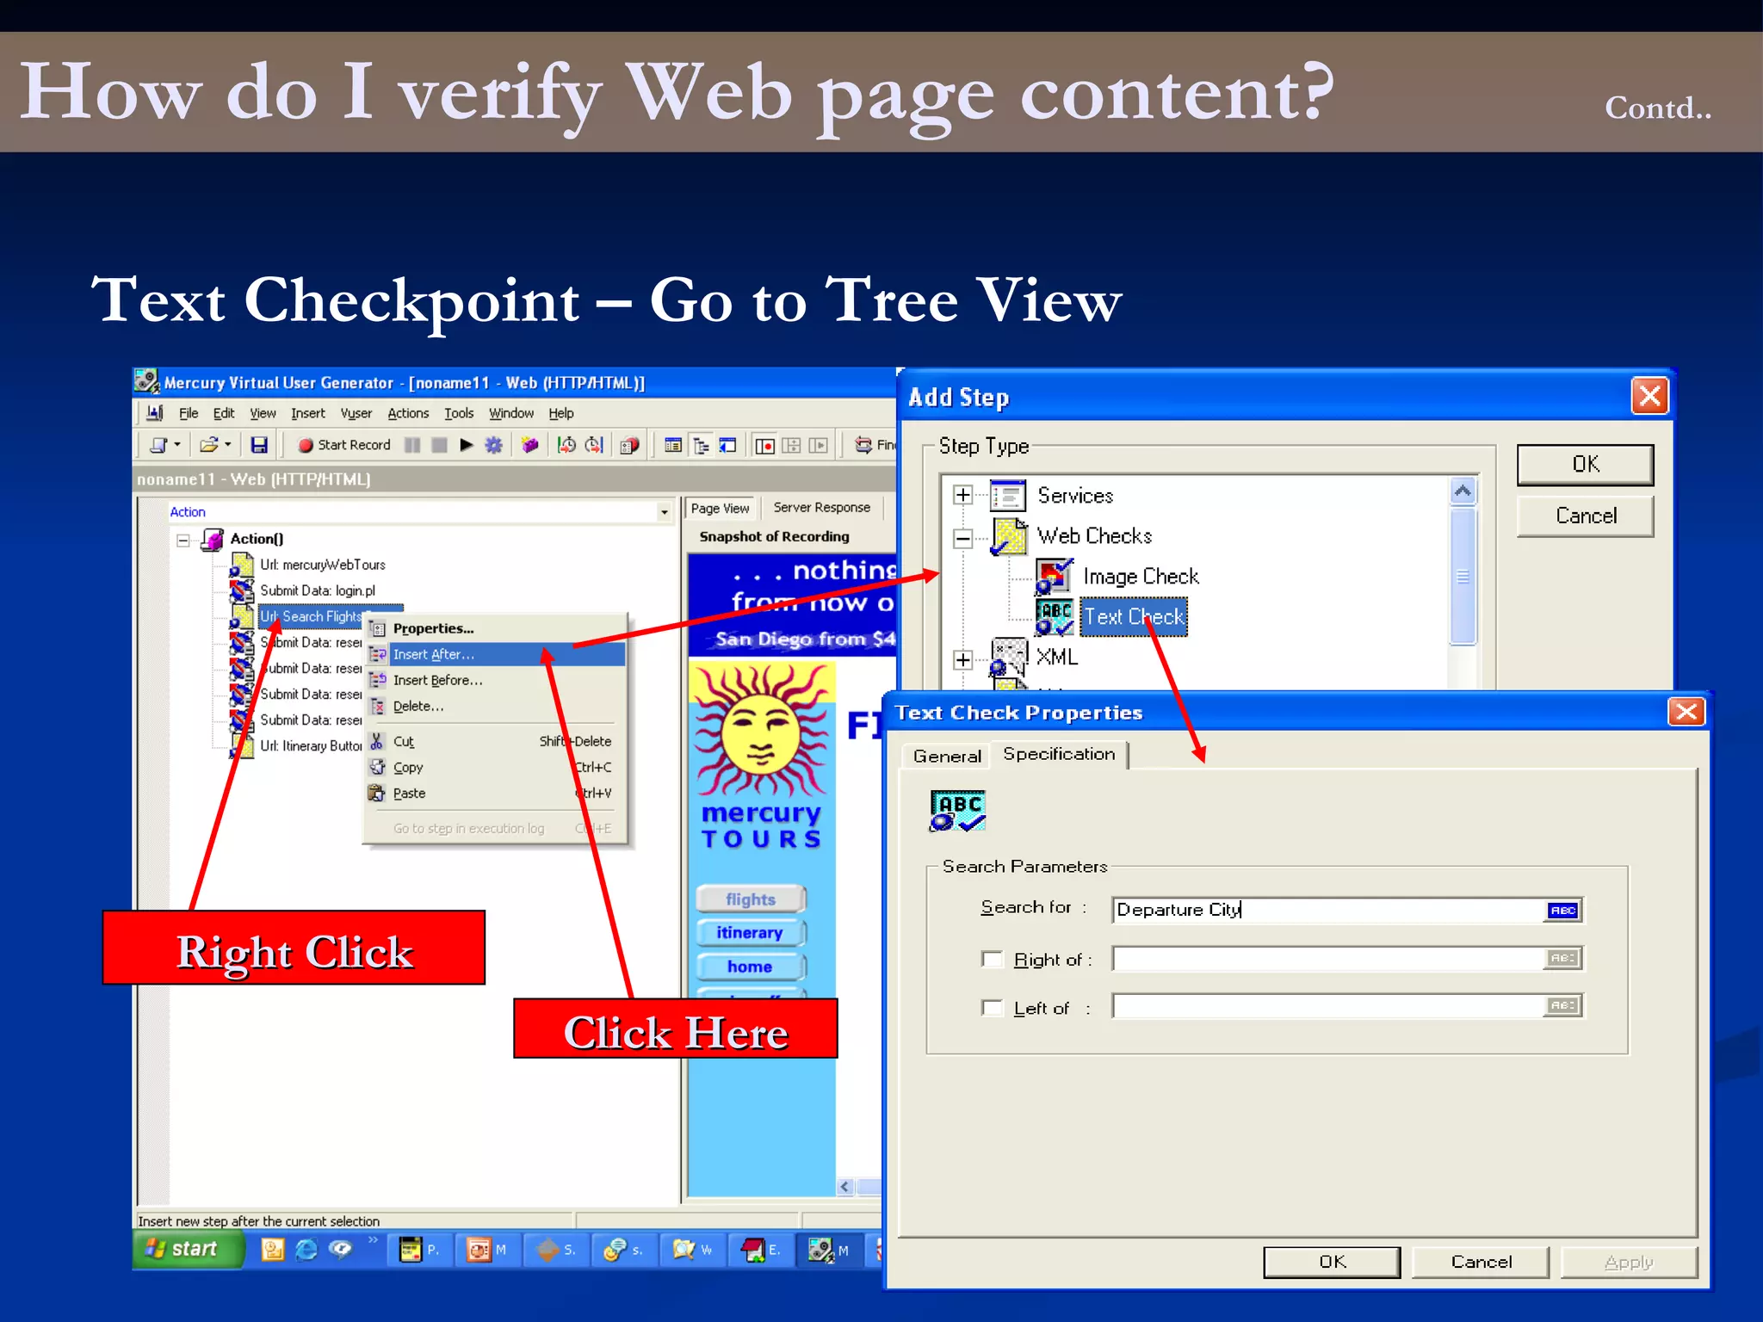This screenshot has height=1322, width=1763.
Task: Collapse the Action() tree node
Action: (183, 541)
